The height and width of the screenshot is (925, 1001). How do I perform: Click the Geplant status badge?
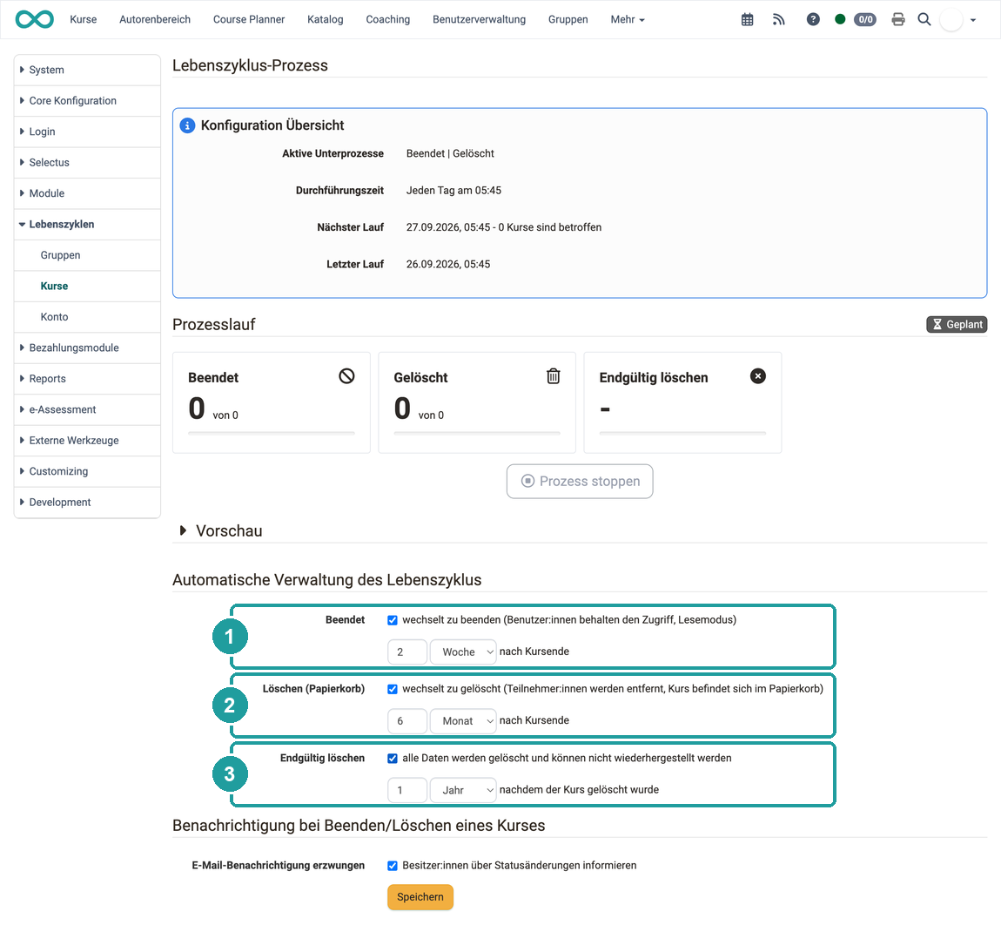pos(957,325)
